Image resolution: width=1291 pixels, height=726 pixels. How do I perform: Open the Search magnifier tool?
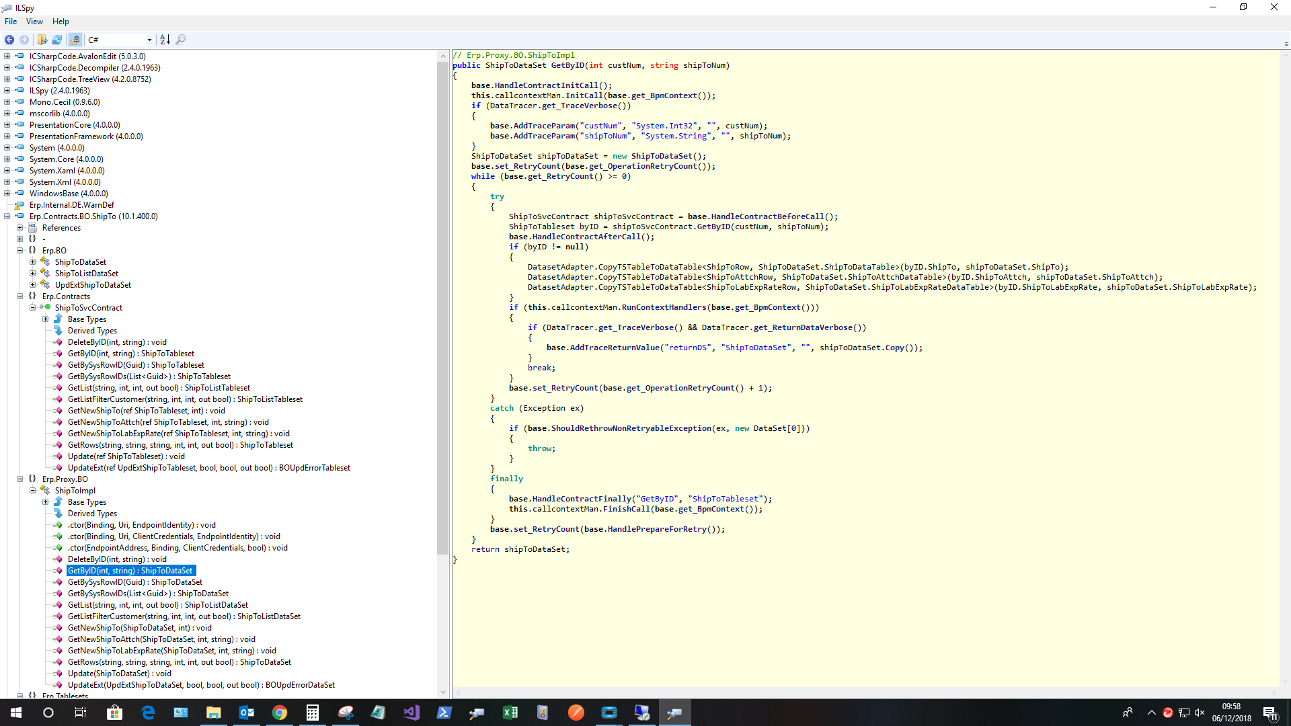point(181,40)
